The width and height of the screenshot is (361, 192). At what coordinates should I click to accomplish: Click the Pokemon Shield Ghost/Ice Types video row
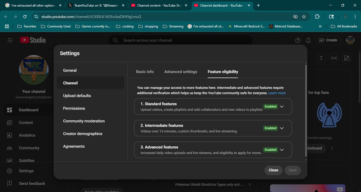click(213, 184)
